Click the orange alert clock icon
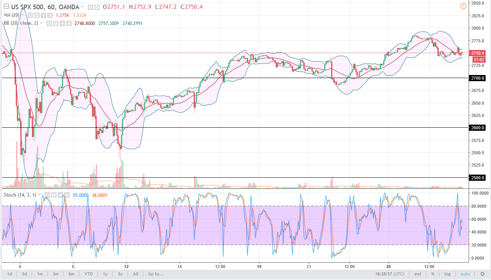Screen dimensions: 491x280 463,6
